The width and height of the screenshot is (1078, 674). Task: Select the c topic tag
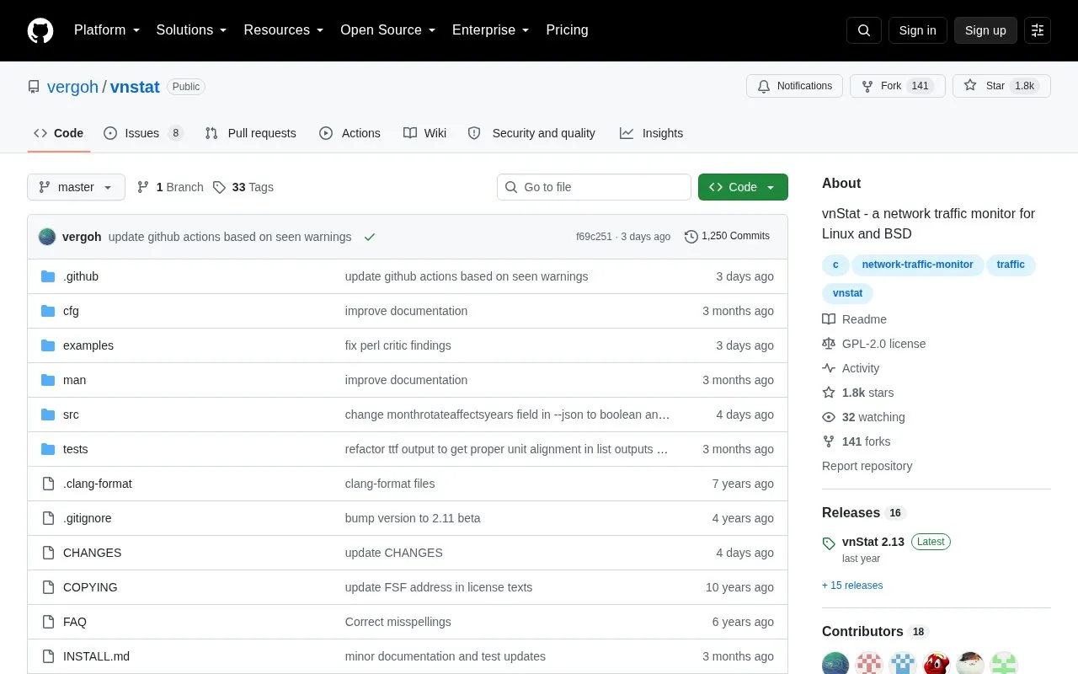pos(835,265)
